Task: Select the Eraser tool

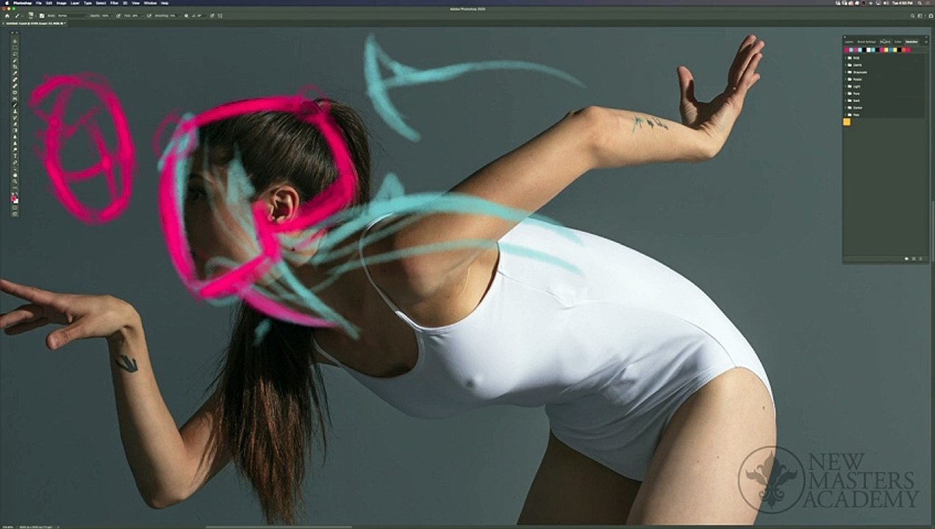Action: click(x=15, y=124)
